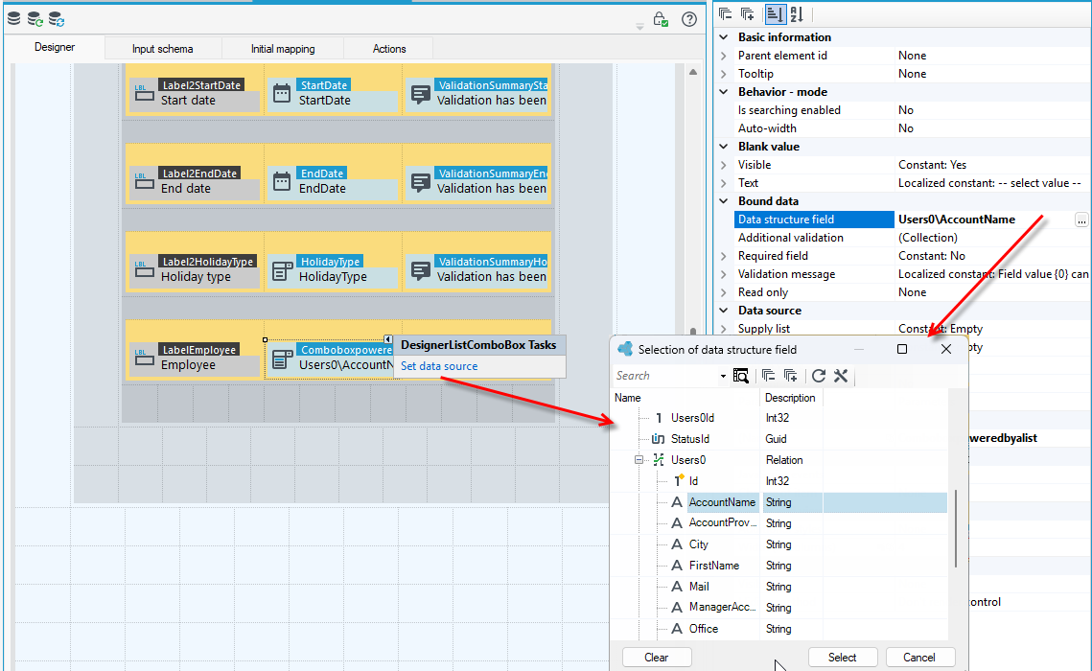Collapse the Bound data section
The height and width of the screenshot is (671, 1092).
(x=724, y=201)
